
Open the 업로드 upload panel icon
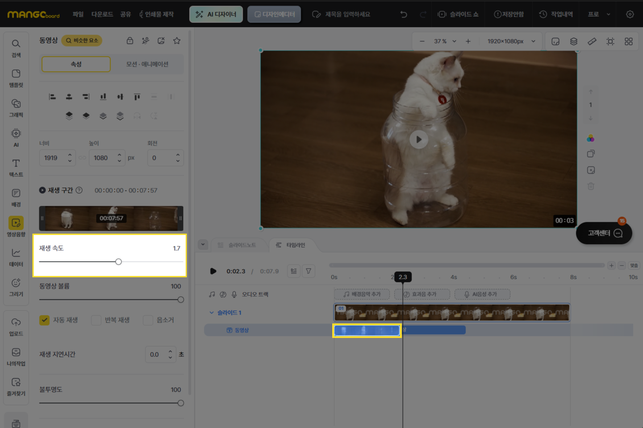[x=16, y=327]
